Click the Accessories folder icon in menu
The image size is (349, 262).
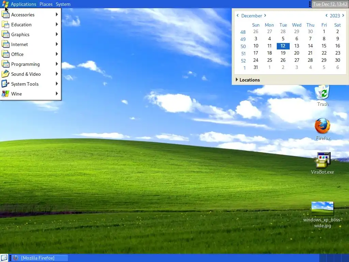(x=5, y=14)
